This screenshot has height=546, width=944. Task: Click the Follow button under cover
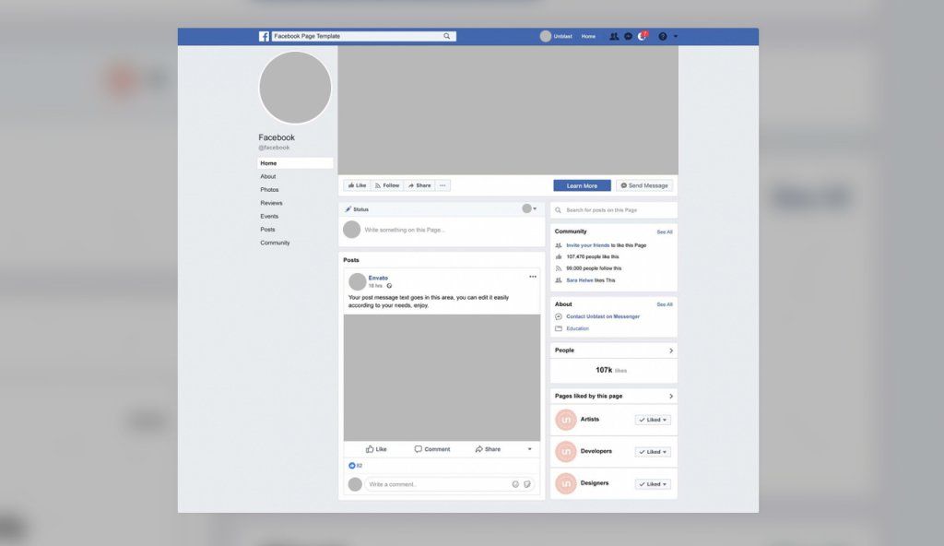(387, 185)
